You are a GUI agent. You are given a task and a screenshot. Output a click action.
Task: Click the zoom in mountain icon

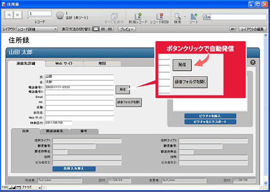14,187
